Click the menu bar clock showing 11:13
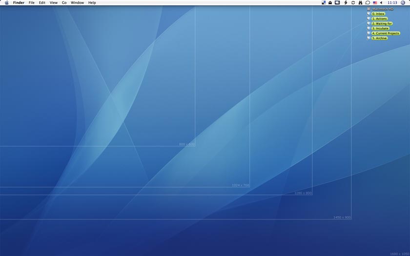 pos(392,3)
